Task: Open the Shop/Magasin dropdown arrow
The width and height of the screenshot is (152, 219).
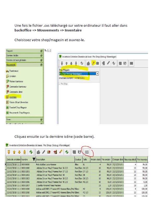Action: click(x=98, y=74)
